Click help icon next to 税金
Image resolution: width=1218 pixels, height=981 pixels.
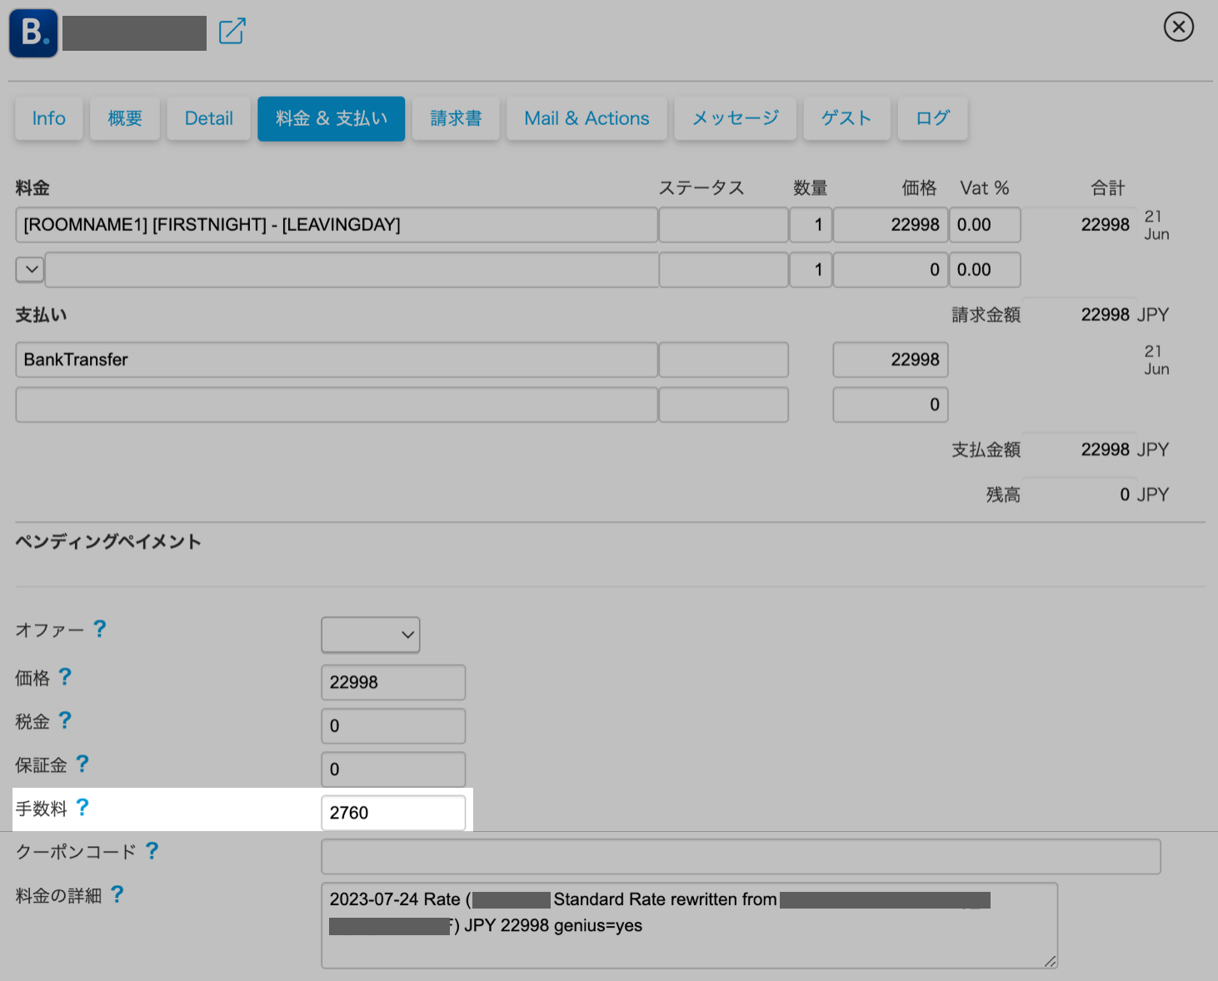pos(65,720)
